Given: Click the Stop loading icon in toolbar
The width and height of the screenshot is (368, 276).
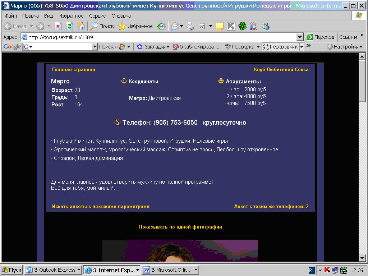Looking at the screenshot, I should (58, 26).
